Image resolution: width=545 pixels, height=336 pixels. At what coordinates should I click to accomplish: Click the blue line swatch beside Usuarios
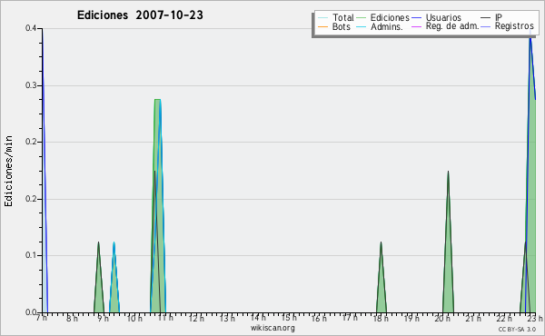pyautogui.click(x=416, y=18)
